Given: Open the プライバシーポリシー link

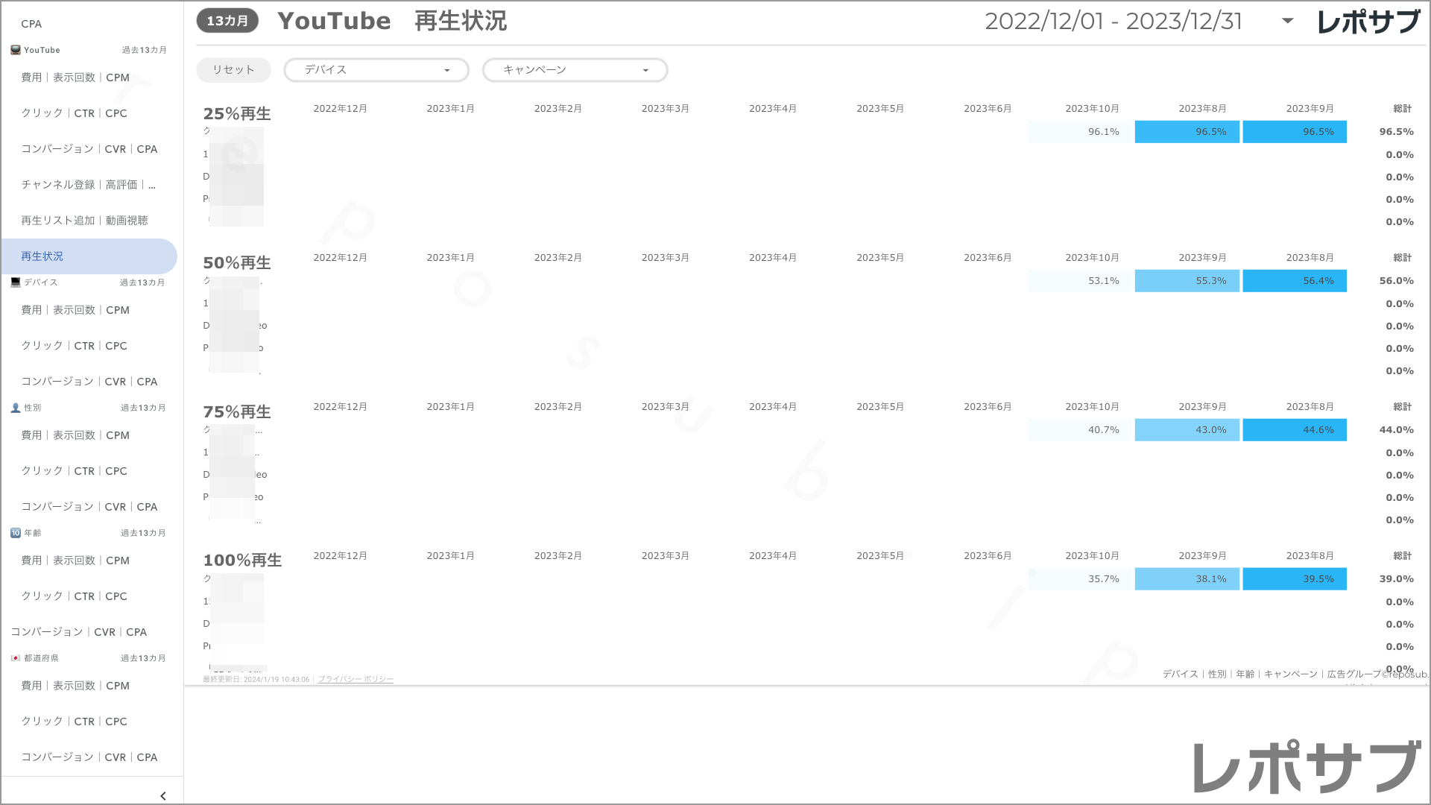Looking at the screenshot, I should 356,679.
